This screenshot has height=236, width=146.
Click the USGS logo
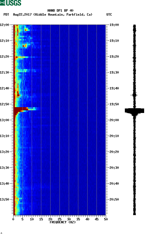coord(11,3)
